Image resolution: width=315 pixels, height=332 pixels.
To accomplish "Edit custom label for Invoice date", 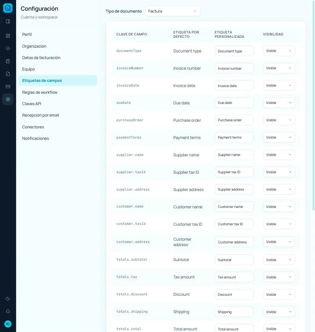I will tap(234, 85).
